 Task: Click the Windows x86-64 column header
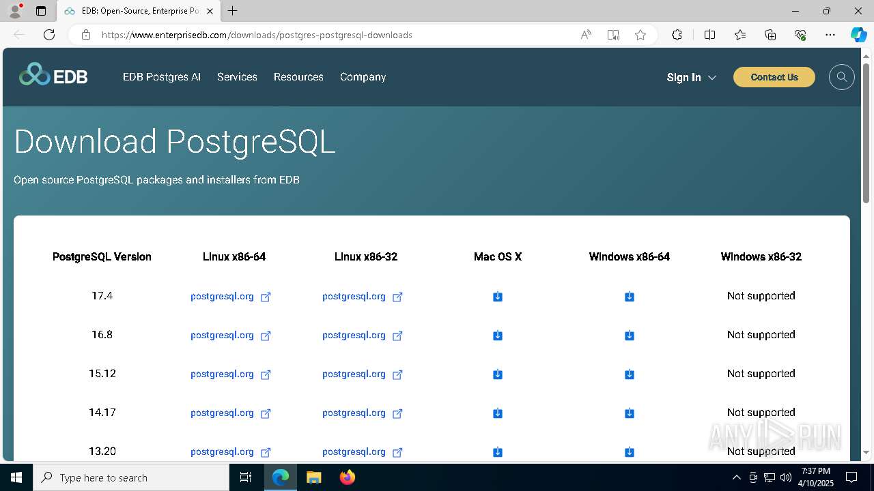pos(630,257)
